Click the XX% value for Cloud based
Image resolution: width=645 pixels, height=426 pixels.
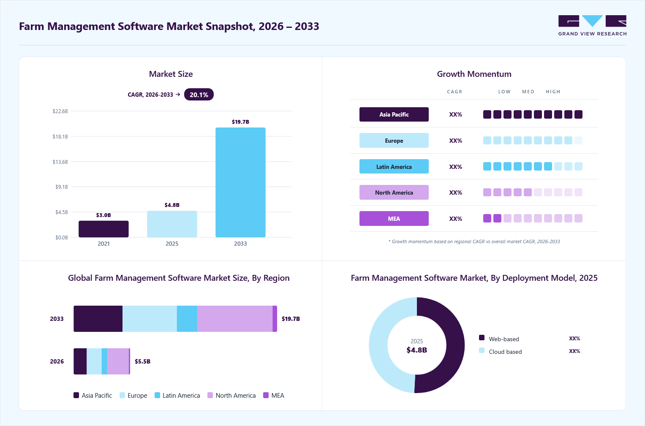(574, 351)
